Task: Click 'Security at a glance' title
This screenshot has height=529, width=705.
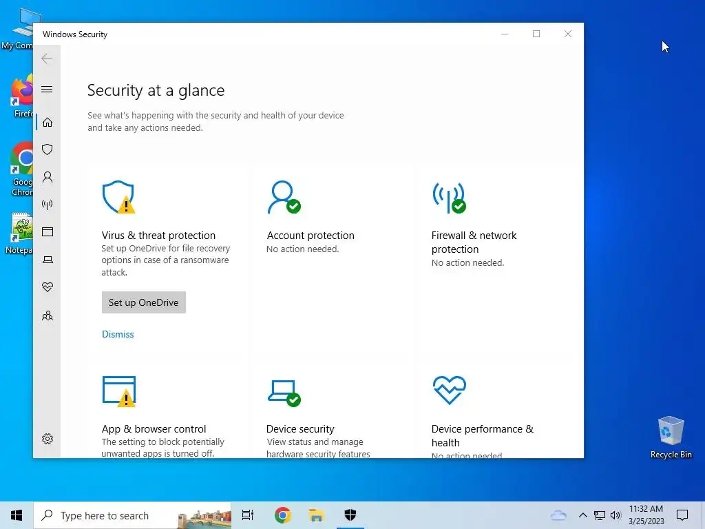Action: pyautogui.click(x=156, y=90)
